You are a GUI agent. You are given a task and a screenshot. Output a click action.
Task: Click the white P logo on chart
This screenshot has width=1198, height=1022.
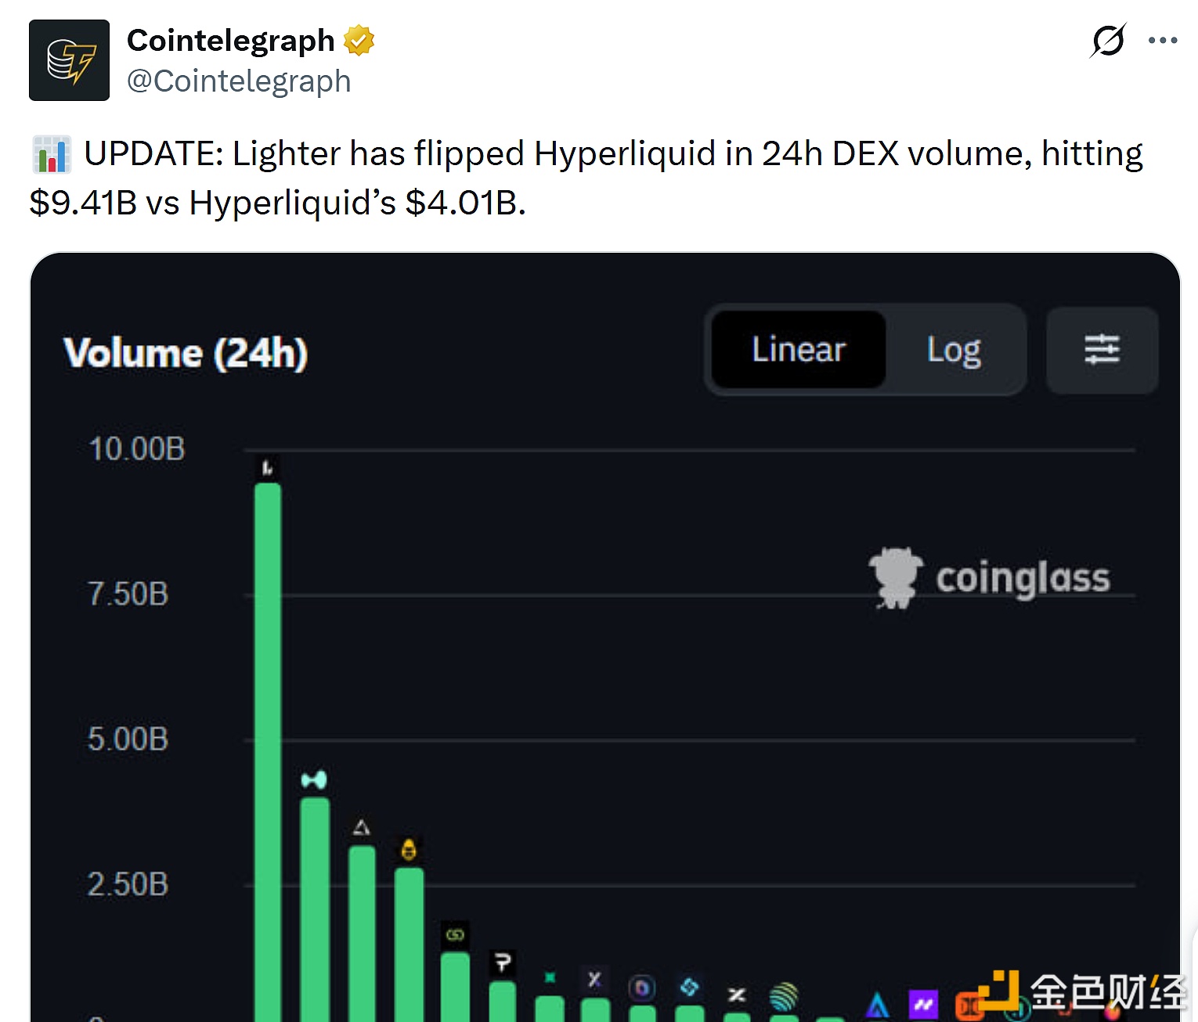click(x=503, y=962)
